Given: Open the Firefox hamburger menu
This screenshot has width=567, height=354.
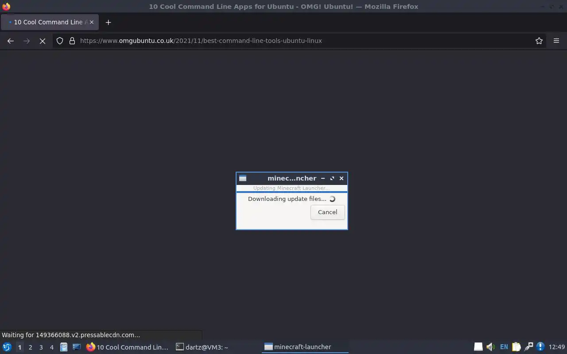Looking at the screenshot, I should pos(556,41).
